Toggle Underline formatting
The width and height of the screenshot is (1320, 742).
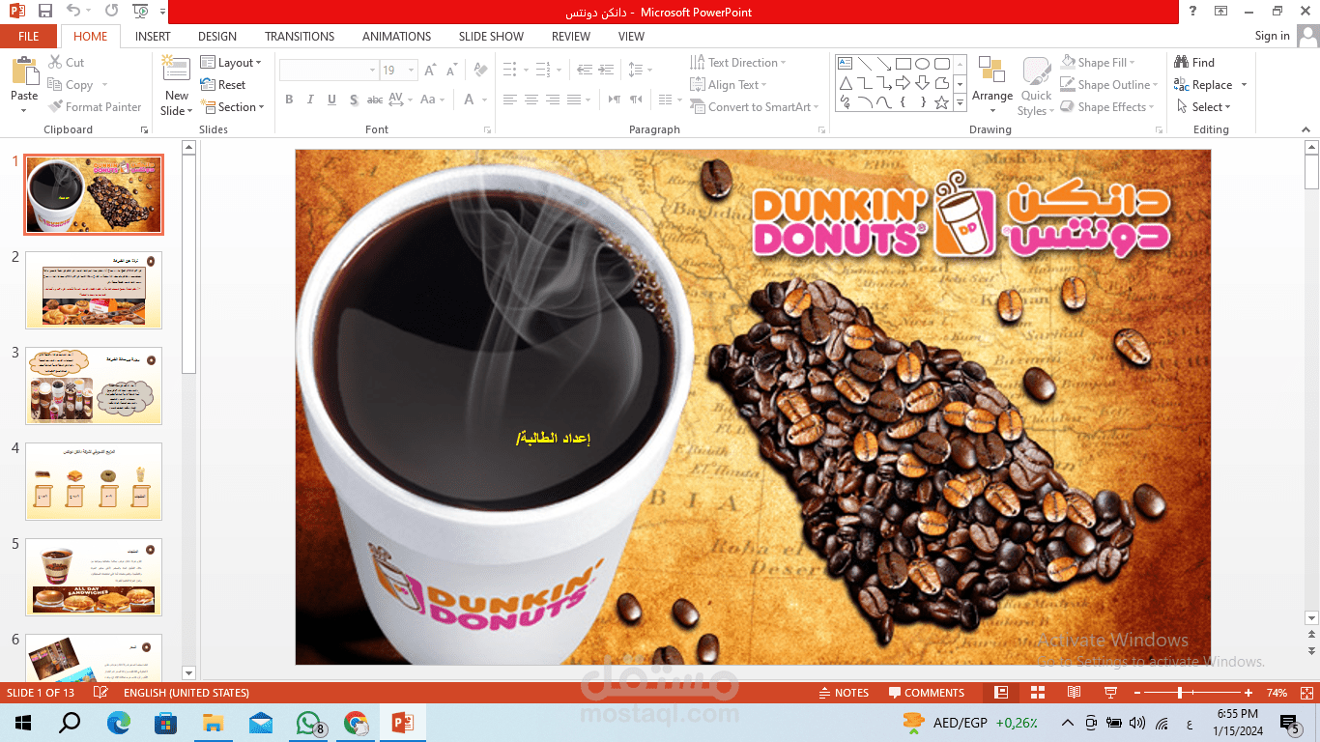click(331, 100)
